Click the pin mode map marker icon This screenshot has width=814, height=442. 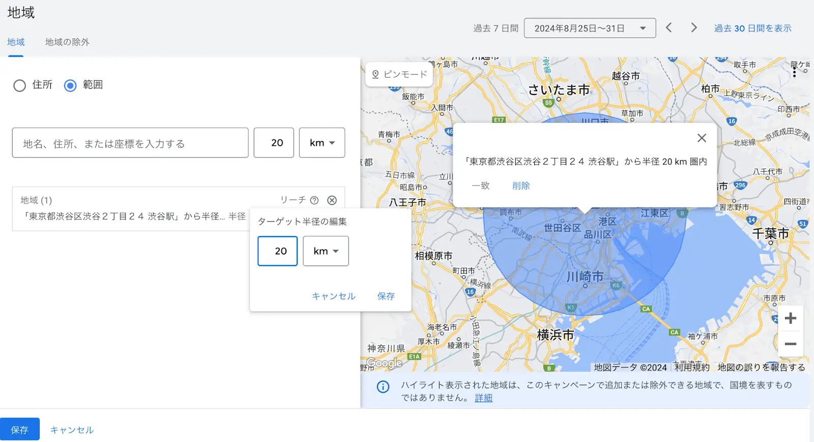point(375,74)
